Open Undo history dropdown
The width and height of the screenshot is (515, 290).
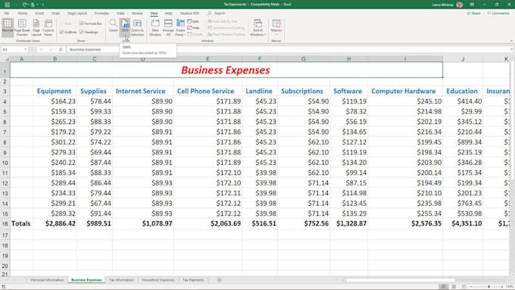(x=29, y=5)
